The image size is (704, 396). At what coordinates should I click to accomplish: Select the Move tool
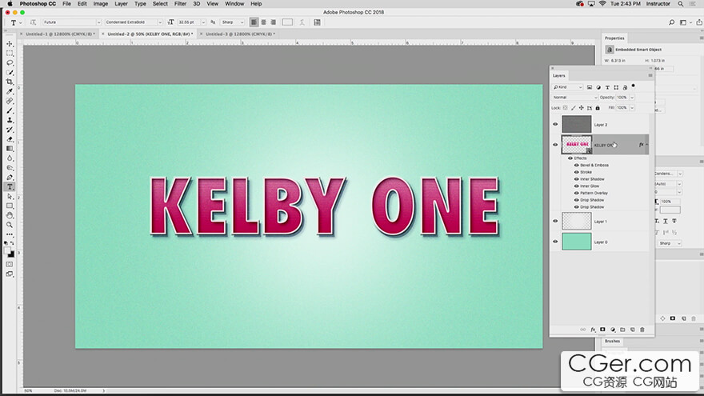coord(10,44)
